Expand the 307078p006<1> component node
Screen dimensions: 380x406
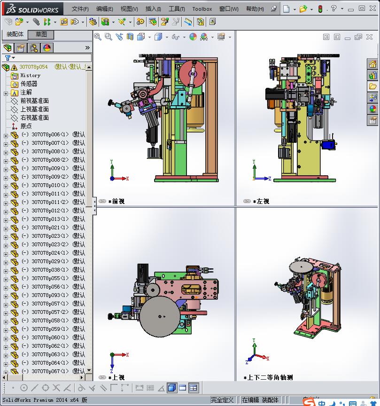(x=6, y=136)
